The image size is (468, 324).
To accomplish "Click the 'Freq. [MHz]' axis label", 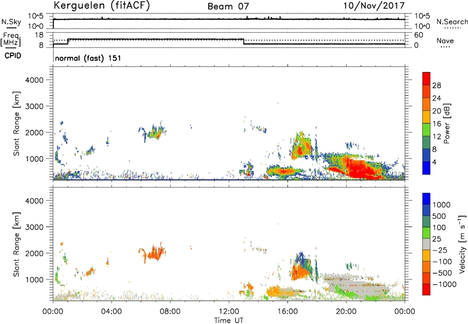I will tap(11, 39).
